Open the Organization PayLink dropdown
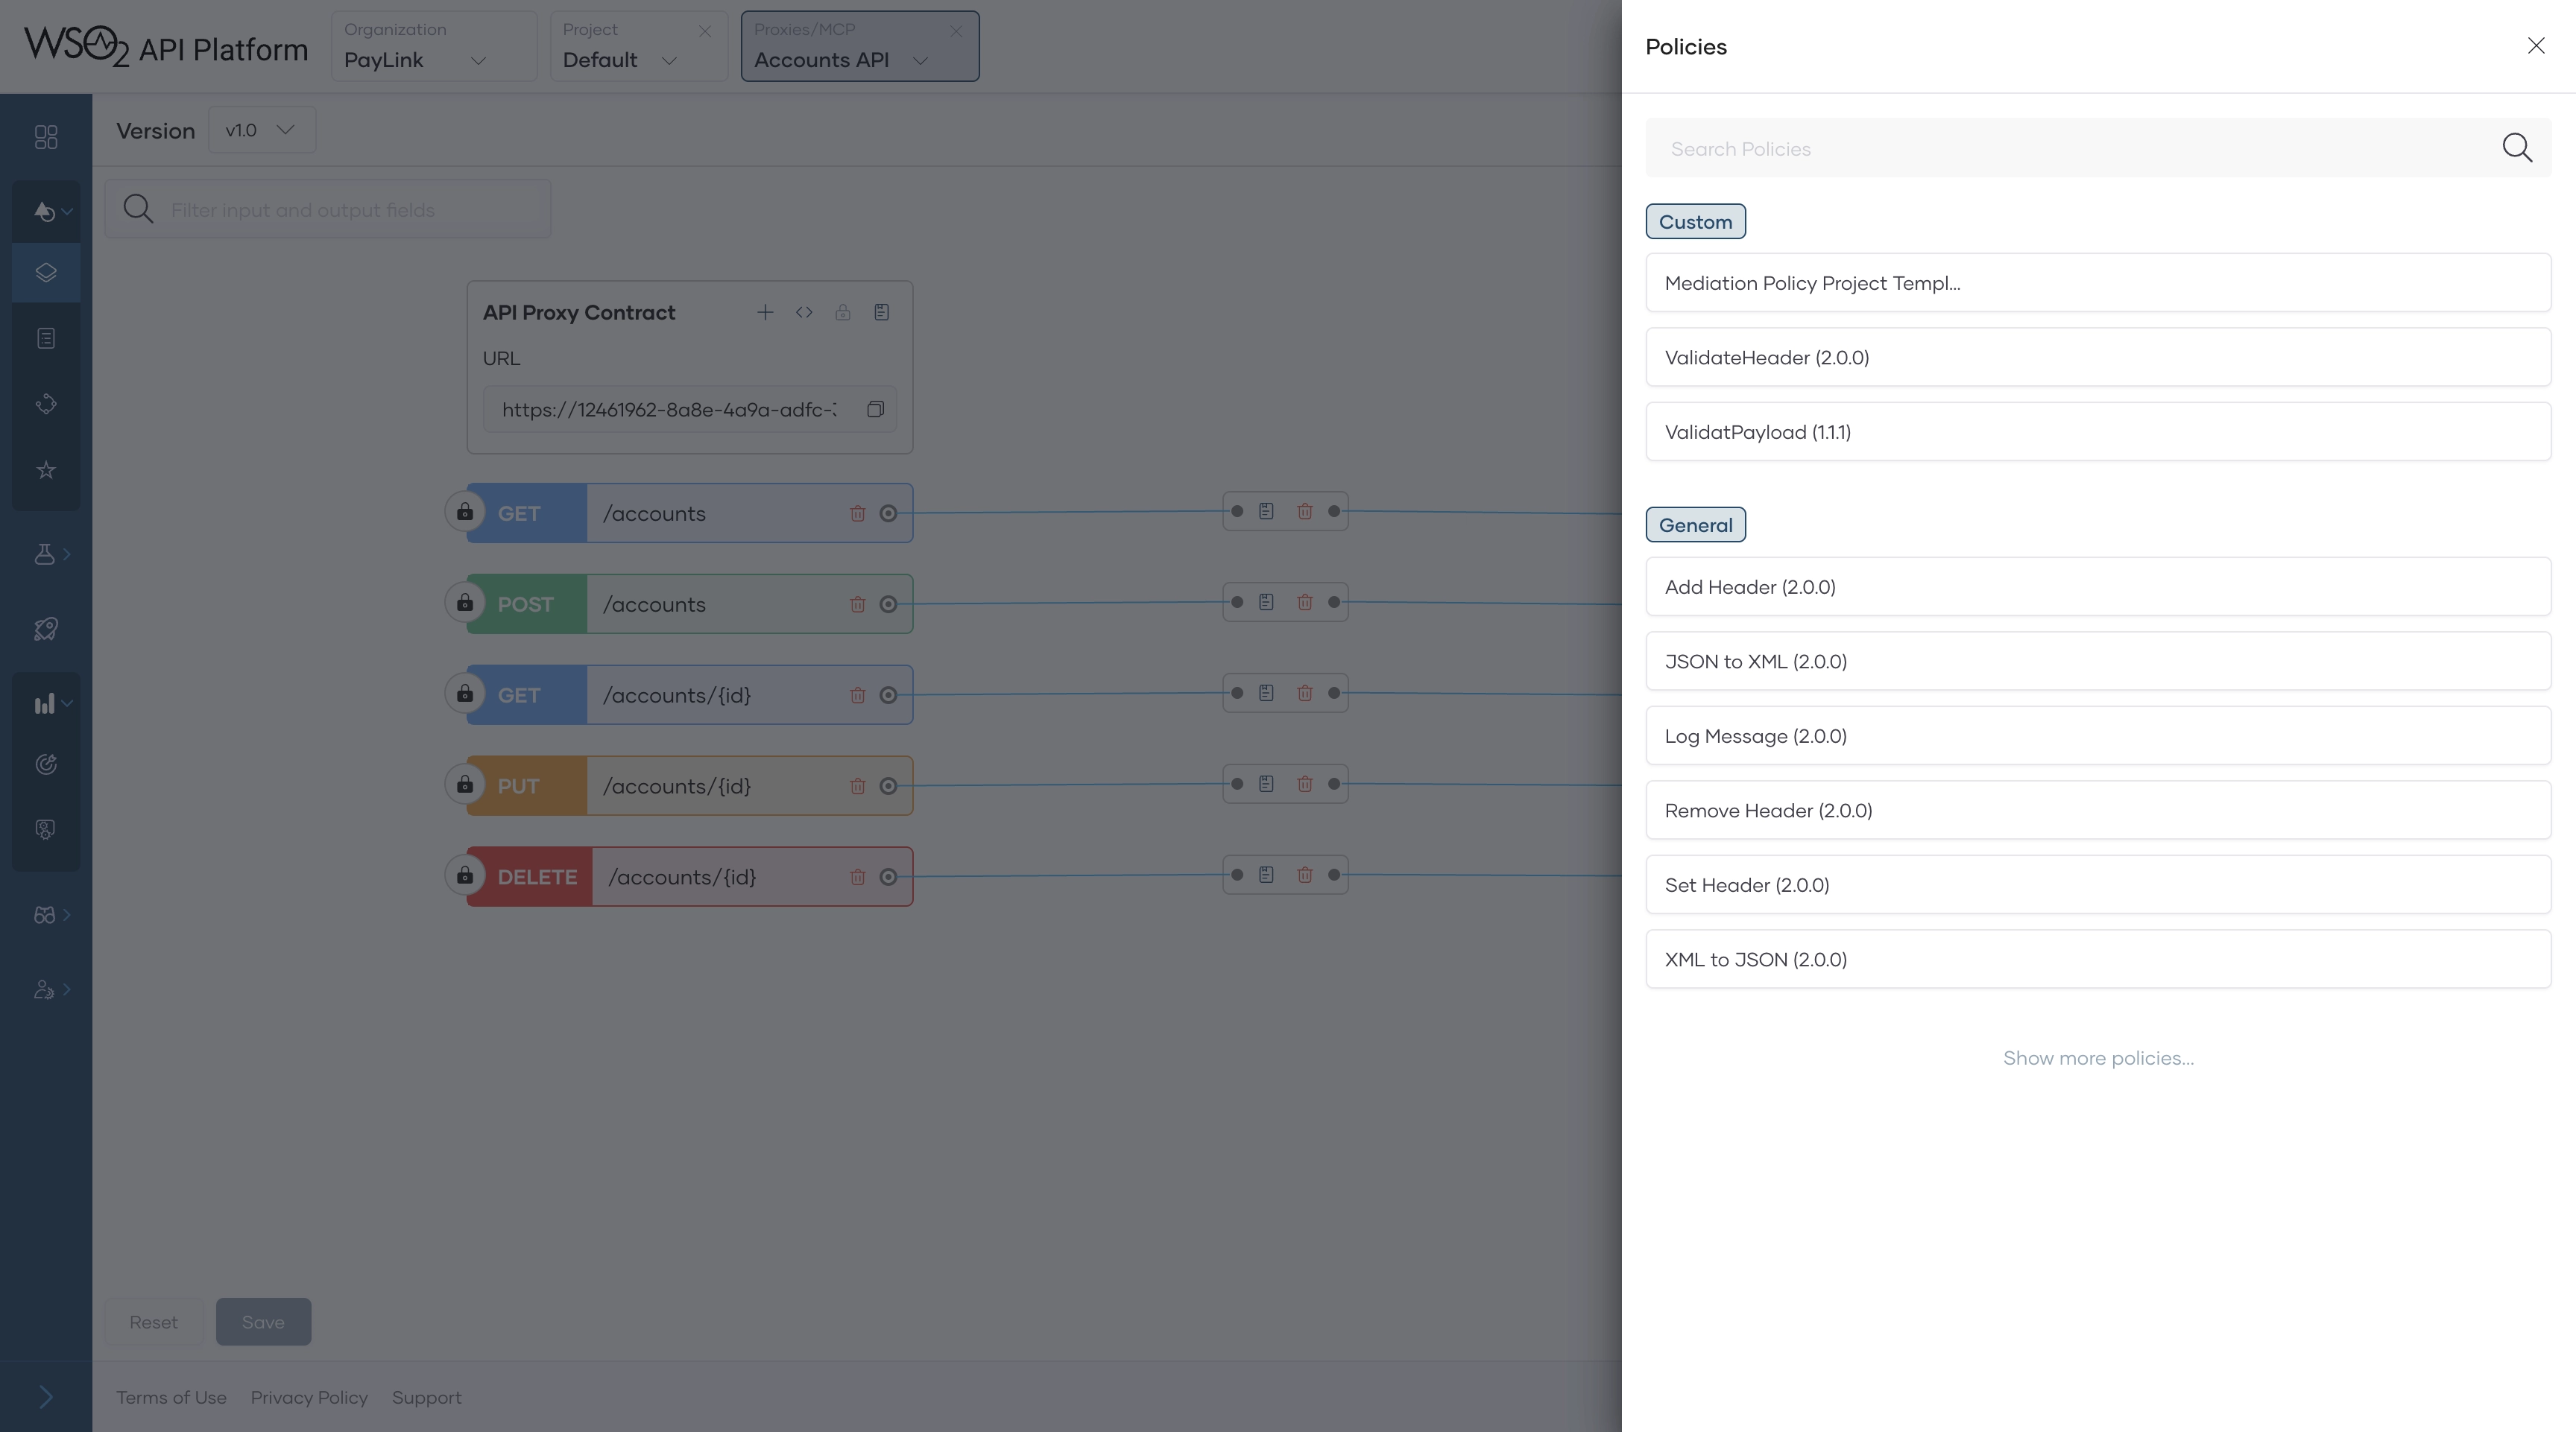The height and width of the screenshot is (1432, 2576). (x=432, y=60)
